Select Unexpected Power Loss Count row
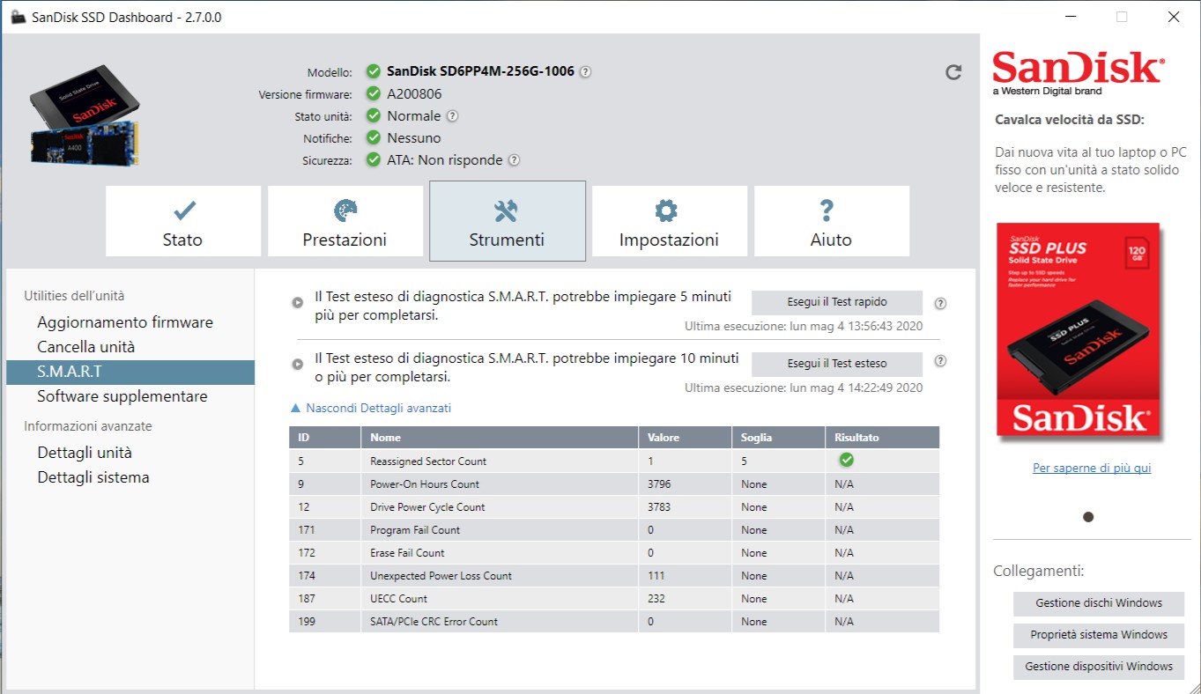1201x694 pixels. coord(614,575)
